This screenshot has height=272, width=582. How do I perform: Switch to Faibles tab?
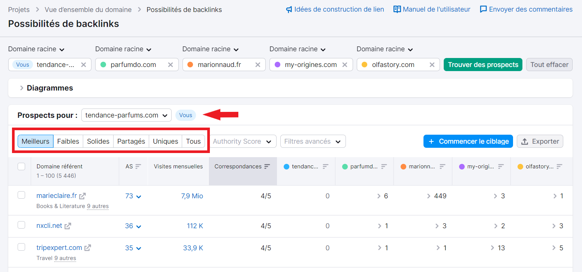click(x=68, y=141)
